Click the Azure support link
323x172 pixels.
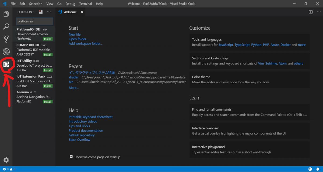275,45
